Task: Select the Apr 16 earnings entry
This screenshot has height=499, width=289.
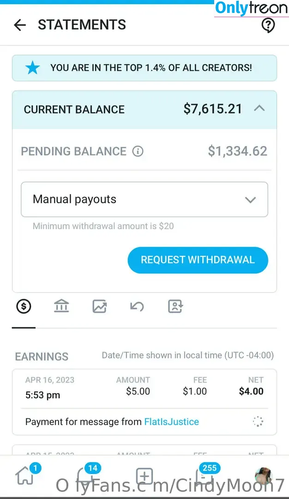Action: (144, 402)
